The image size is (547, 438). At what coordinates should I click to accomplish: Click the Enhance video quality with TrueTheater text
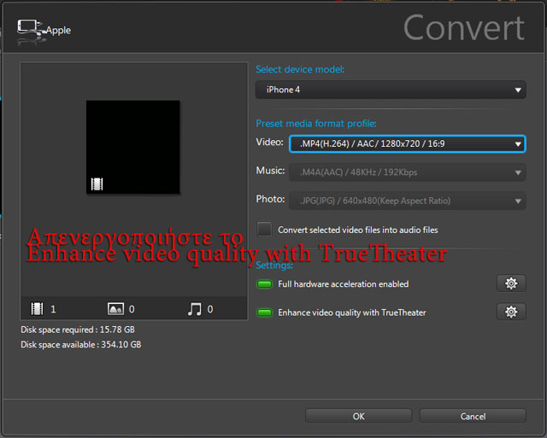pos(352,312)
